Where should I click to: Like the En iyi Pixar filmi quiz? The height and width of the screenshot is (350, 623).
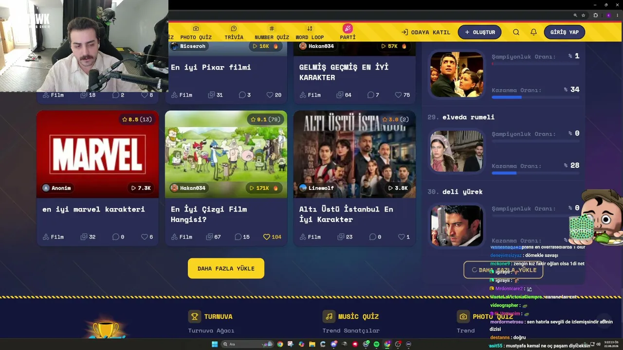(274, 95)
